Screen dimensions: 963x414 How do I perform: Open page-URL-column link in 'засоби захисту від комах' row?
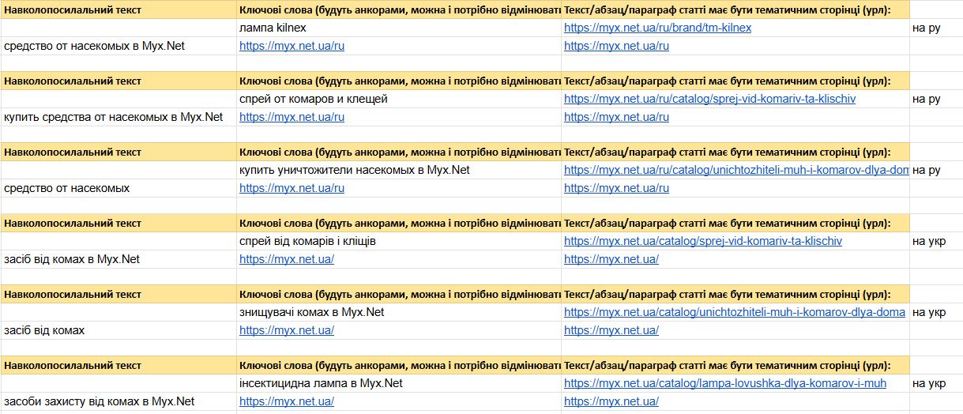[x=611, y=401]
